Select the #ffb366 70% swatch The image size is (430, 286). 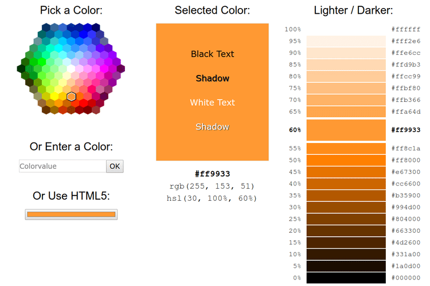point(346,100)
